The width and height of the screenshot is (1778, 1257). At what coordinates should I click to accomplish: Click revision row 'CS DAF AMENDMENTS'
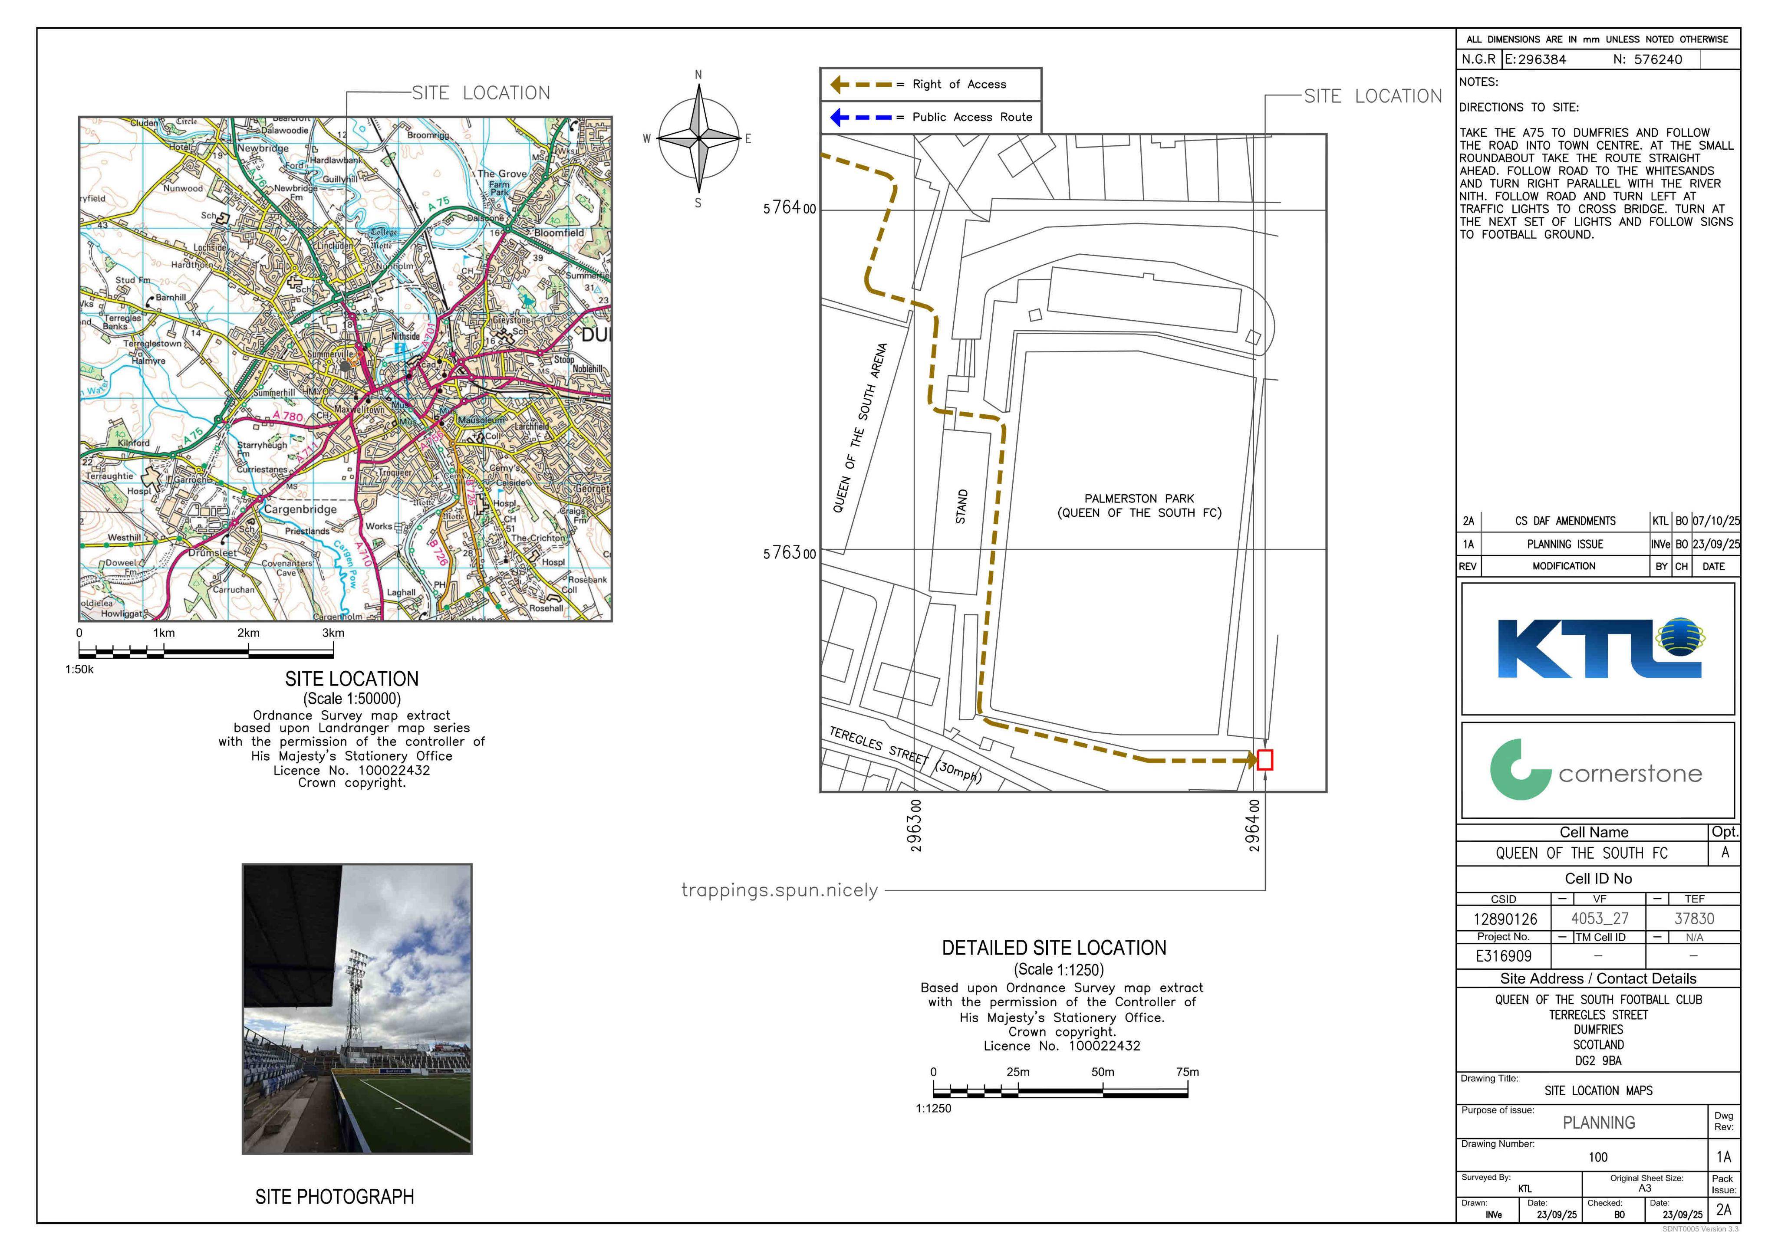click(1565, 521)
